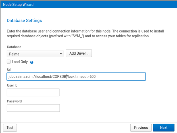This screenshot has height=133, width=177.
Task: Click the Password label
Action: [x=14, y=101]
